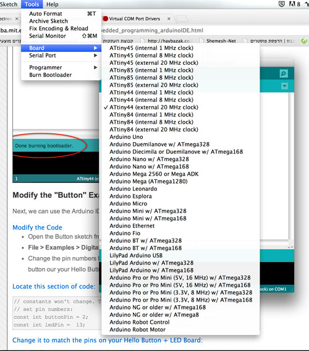
Task: Choose Pro Mini (5V, 16 MHz) w/ ATmega168
Action: [180, 285]
